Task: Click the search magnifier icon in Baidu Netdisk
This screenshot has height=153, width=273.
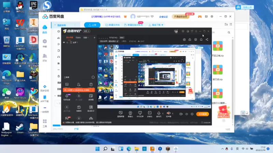Action: (229, 32)
